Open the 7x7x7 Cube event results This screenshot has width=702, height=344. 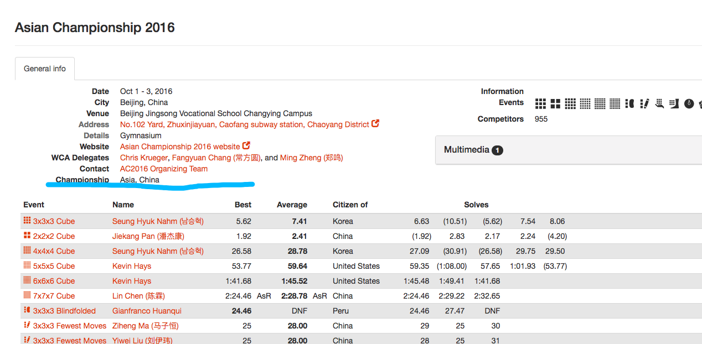[54, 296]
